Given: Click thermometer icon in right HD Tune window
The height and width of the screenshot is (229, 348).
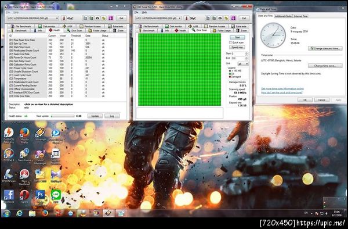Looking at the screenshot, I should click(x=187, y=18).
